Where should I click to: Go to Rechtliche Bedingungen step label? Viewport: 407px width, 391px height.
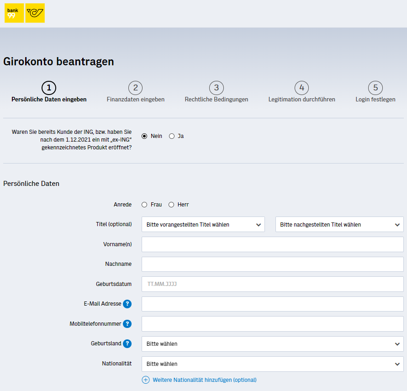click(x=217, y=100)
